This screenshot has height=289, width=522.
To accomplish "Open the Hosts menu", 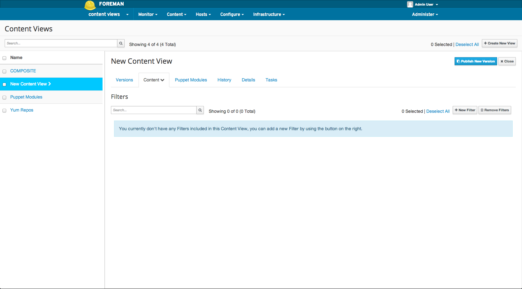I will (x=203, y=14).
